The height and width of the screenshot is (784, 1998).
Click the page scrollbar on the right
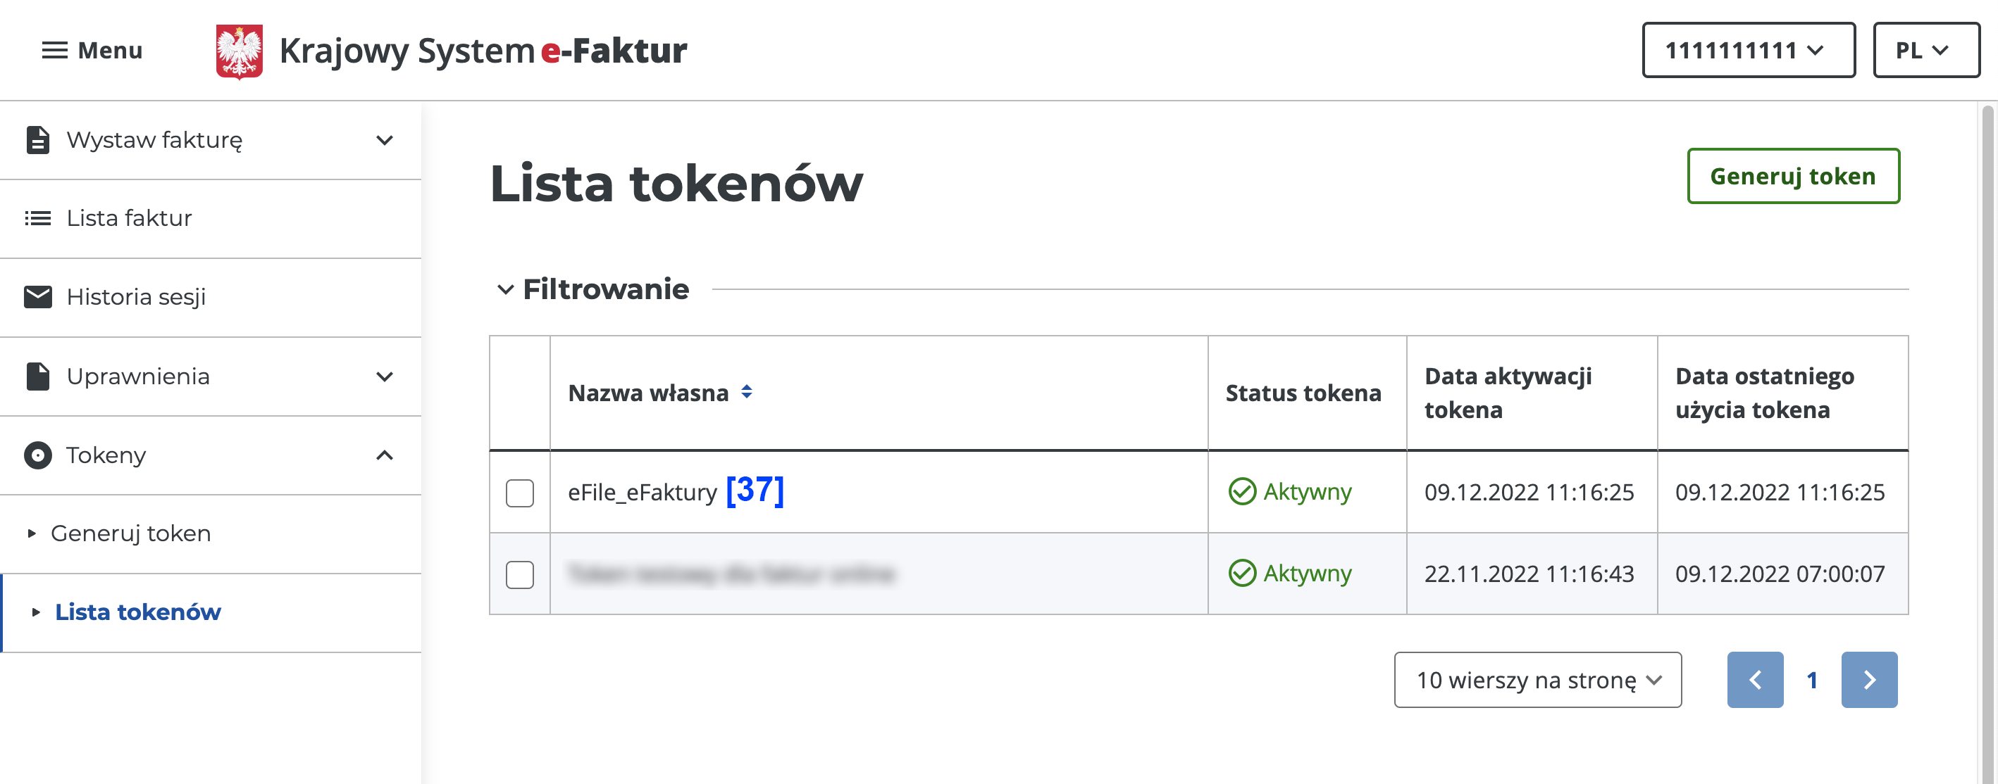click(x=1987, y=441)
